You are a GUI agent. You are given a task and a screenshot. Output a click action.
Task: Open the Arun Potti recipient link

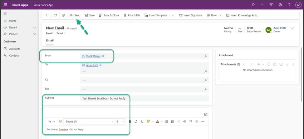tap(92, 65)
